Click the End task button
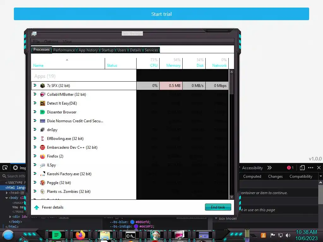 click(218, 207)
